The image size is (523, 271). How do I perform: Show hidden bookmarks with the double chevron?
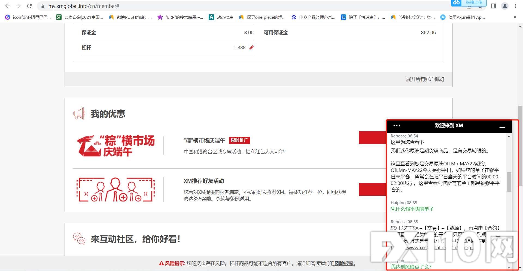pos(515,17)
